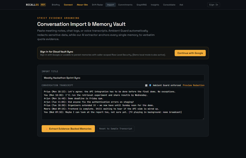The height and width of the screenshot is (158, 246).
Task: Click the 'Meera (Wed 09:15)' transcript line
Action: 101,109
